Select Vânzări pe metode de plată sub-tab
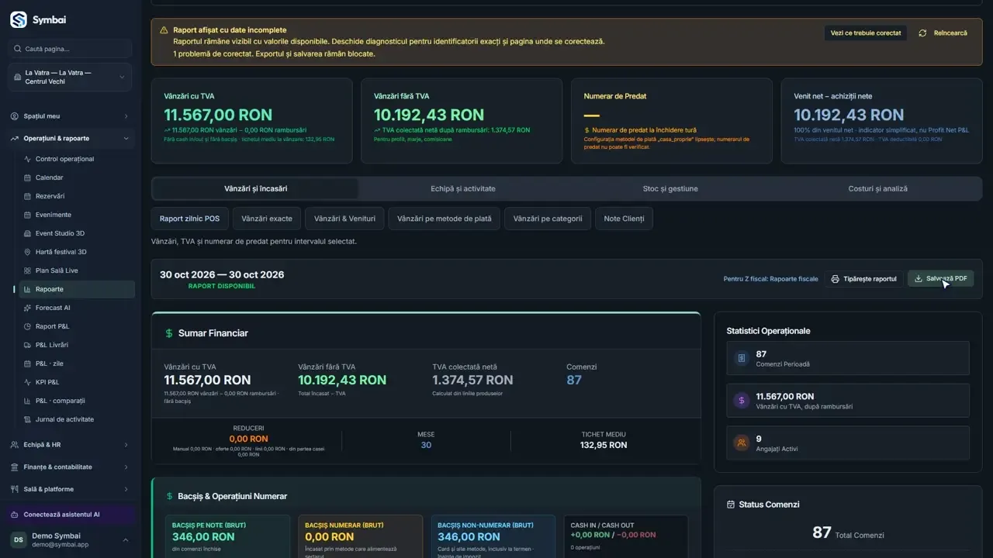993x558 pixels. tap(445, 219)
